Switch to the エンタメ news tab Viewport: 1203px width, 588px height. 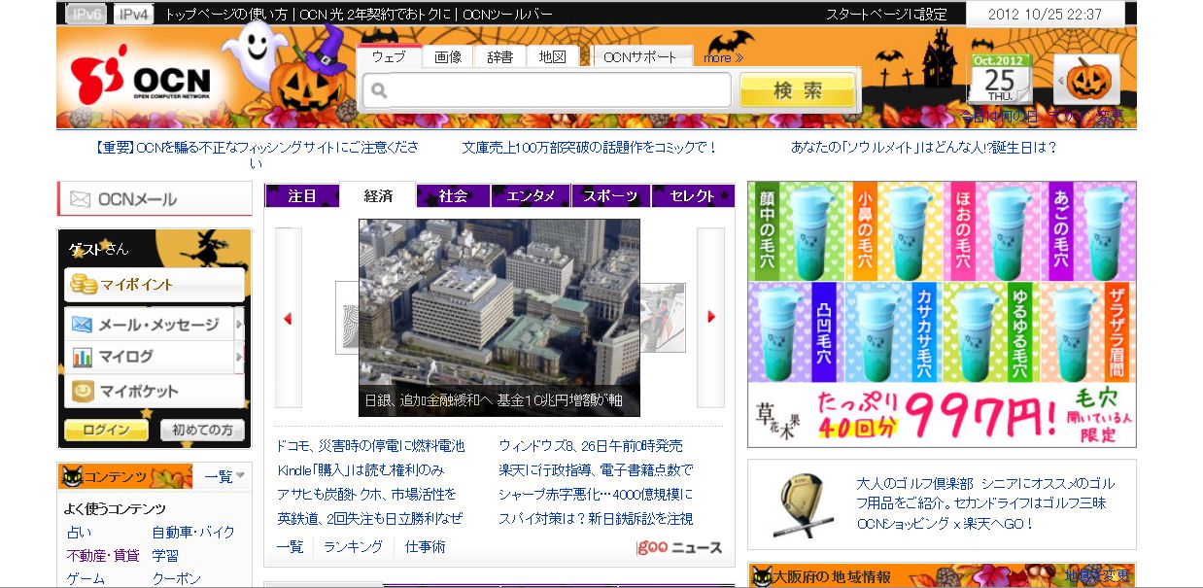532,195
